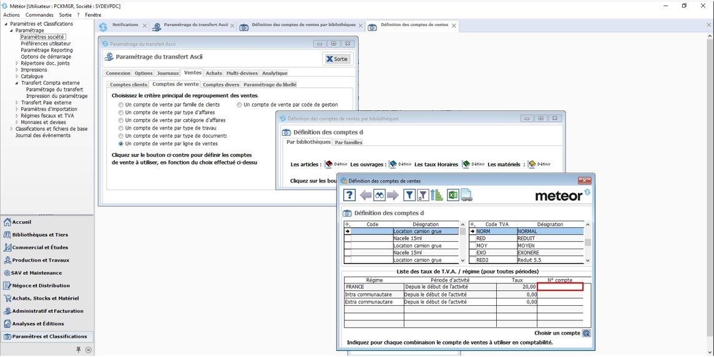The image size is (714, 357).
Task: Open Journal des évènements tree item
Action: (x=43, y=135)
